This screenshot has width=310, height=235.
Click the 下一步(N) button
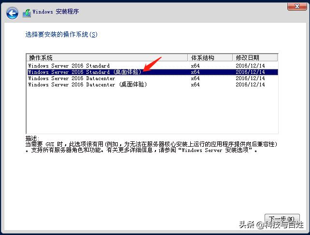[282, 219]
